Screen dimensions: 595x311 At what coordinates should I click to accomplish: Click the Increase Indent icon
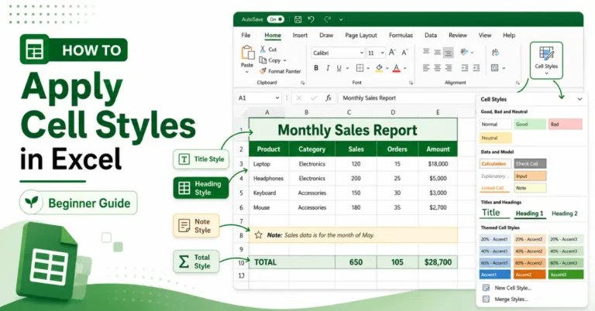click(476, 68)
